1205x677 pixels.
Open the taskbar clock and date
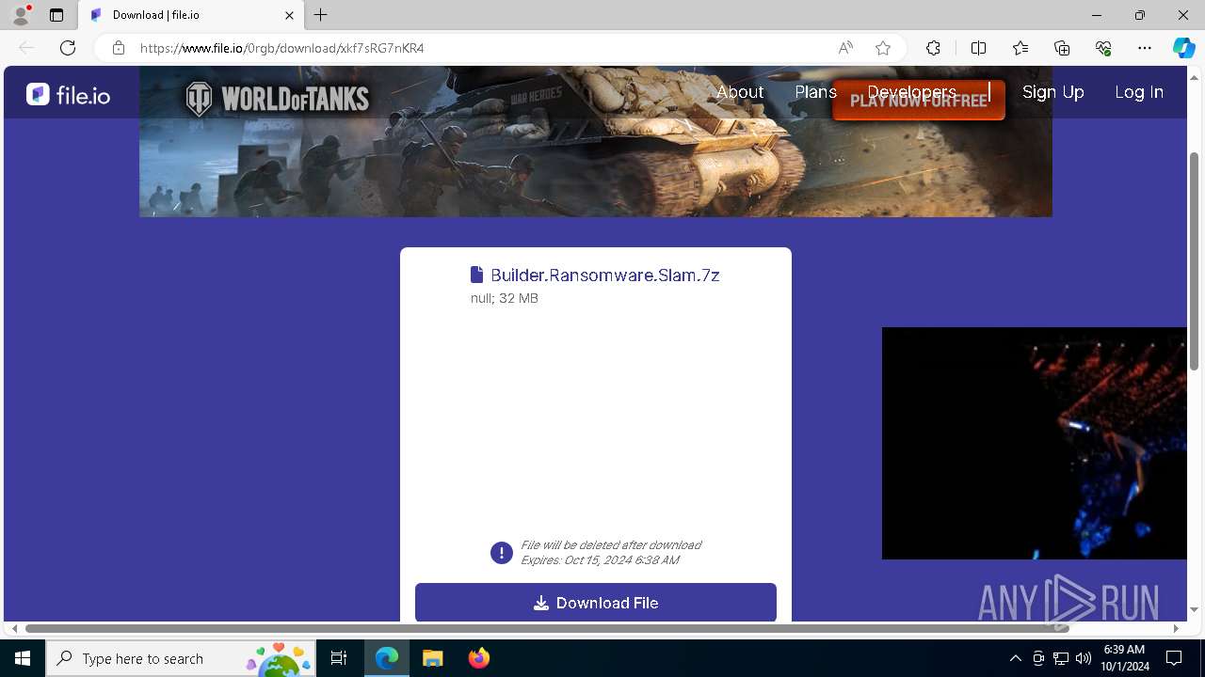click(x=1126, y=658)
